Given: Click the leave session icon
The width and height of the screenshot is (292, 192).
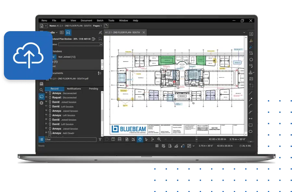Looking at the screenshot, I should [94, 39].
